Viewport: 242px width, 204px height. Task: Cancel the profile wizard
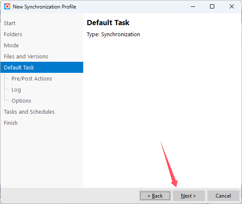(223, 195)
